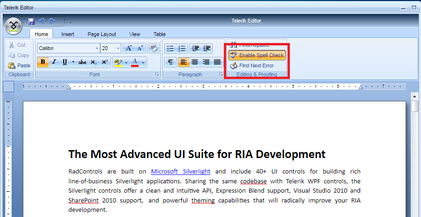Click the underlined word theming
This screenshot has height=217, width=421.
click(x=203, y=201)
